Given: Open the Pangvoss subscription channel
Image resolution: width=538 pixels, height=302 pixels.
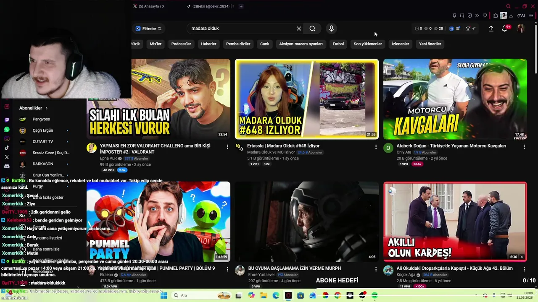Looking at the screenshot, I should (41, 119).
